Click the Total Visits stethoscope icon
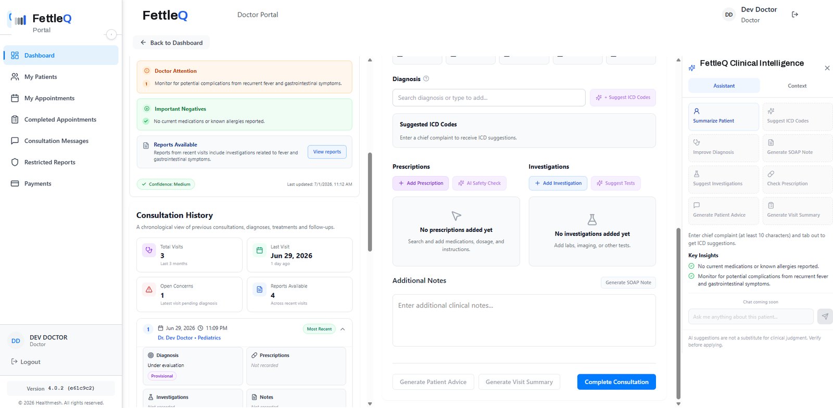The height and width of the screenshot is (408, 833). (x=149, y=250)
